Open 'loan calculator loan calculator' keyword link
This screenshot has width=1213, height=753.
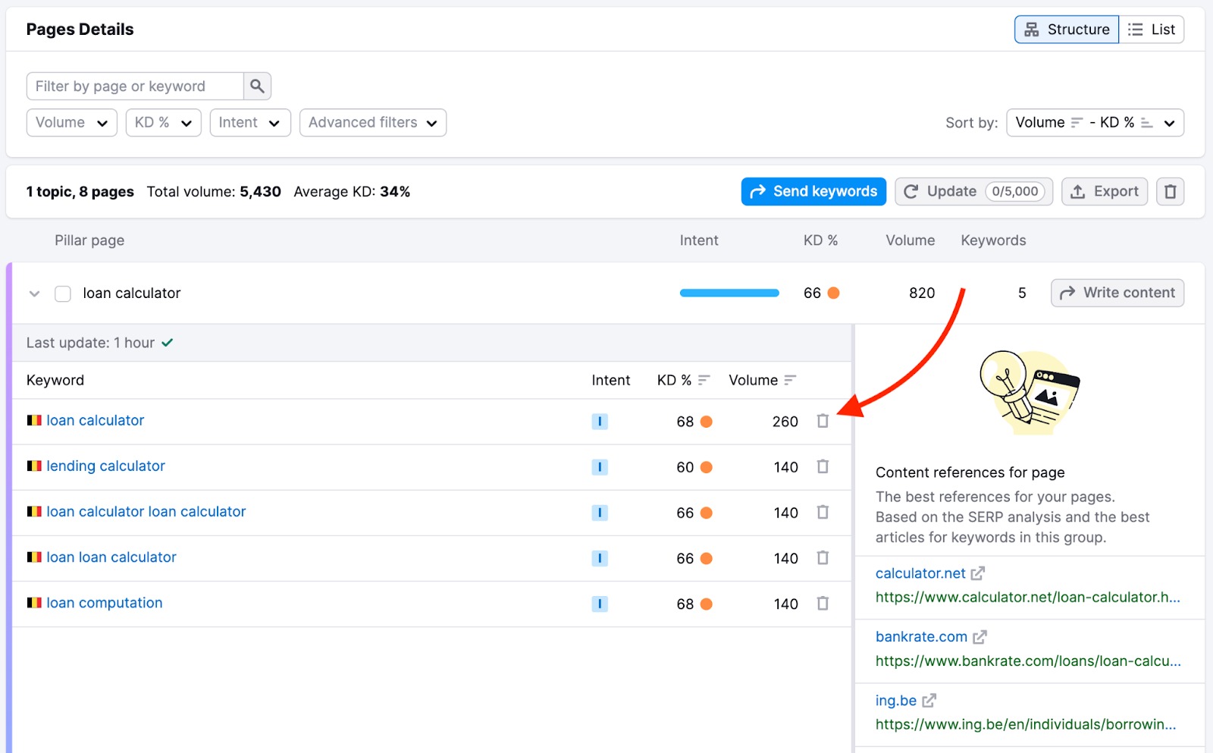click(146, 511)
